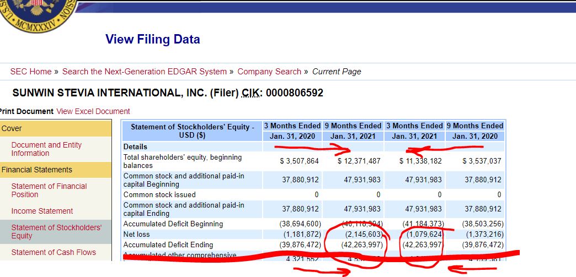Open the SEC Home breadcrumb link

tap(31, 72)
